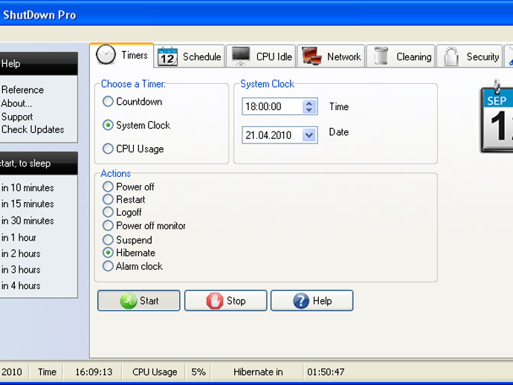Select sleep in 15 minutes

pyautogui.click(x=28, y=204)
